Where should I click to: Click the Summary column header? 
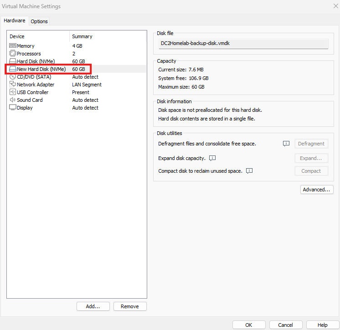coord(82,36)
